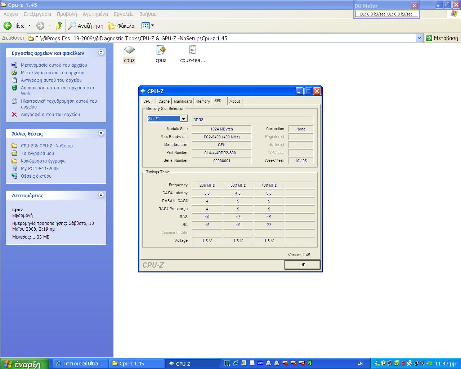Click the 400 MHz frequency cell
This screenshot has height=369, width=461.
click(x=269, y=185)
